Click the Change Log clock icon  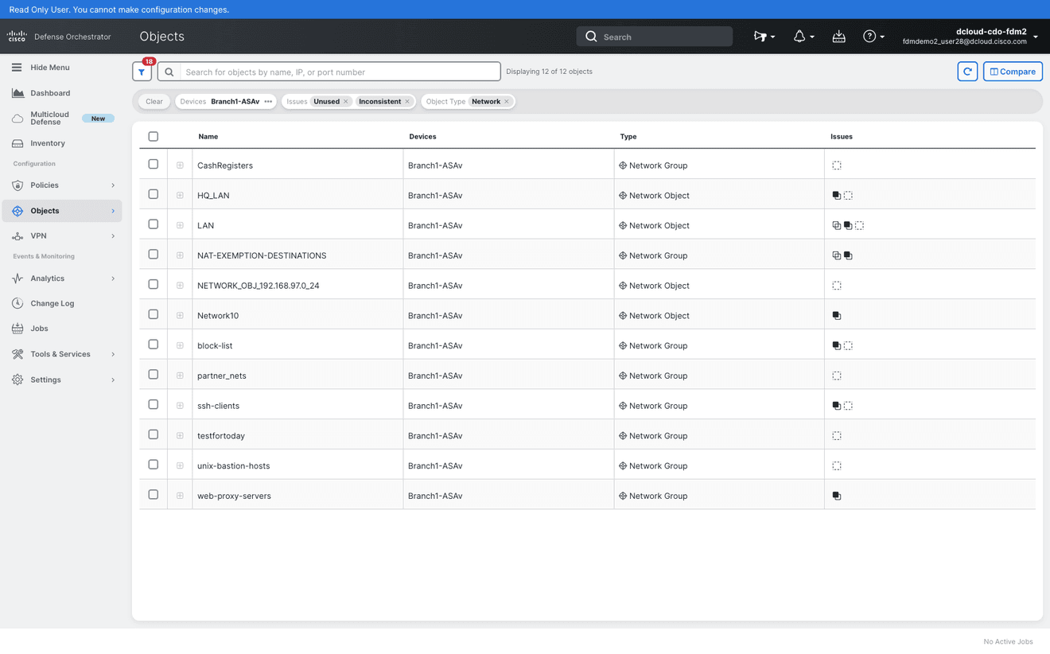coord(17,303)
